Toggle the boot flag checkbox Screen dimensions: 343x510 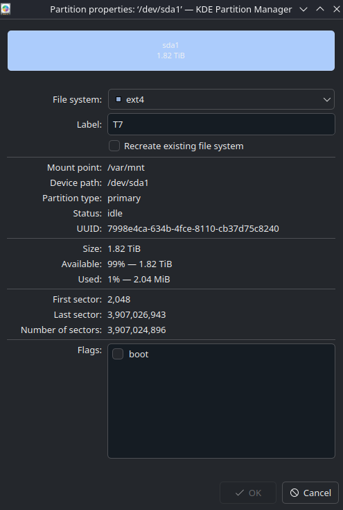point(118,354)
